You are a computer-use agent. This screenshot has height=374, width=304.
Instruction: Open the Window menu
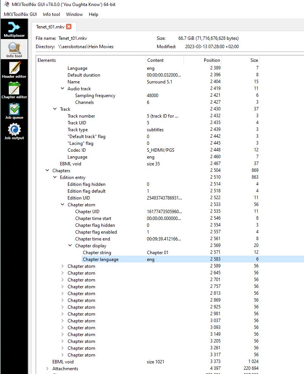click(x=74, y=14)
